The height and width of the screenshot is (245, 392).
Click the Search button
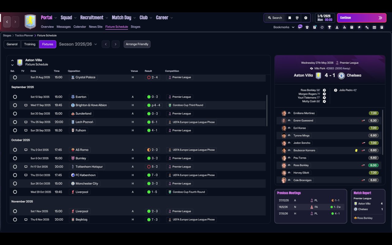click(x=275, y=18)
